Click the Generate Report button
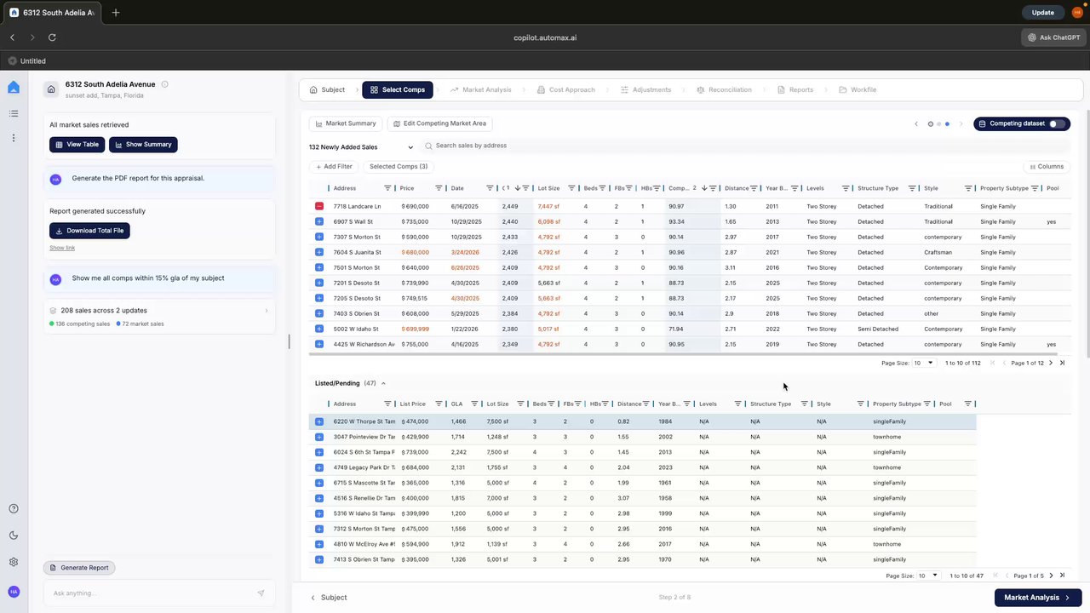The width and height of the screenshot is (1090, 613). pyautogui.click(x=79, y=568)
